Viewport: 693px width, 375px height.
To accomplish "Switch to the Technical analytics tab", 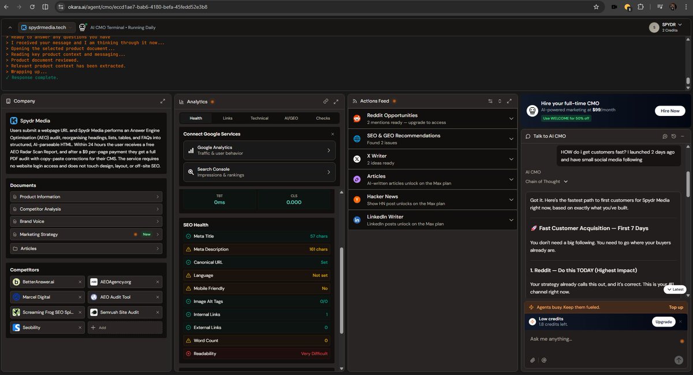I will tap(259, 118).
